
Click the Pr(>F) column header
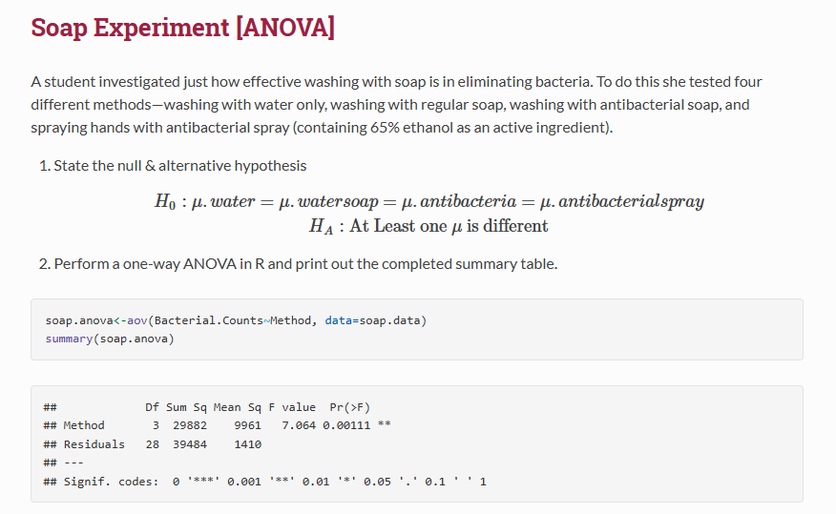349,407
